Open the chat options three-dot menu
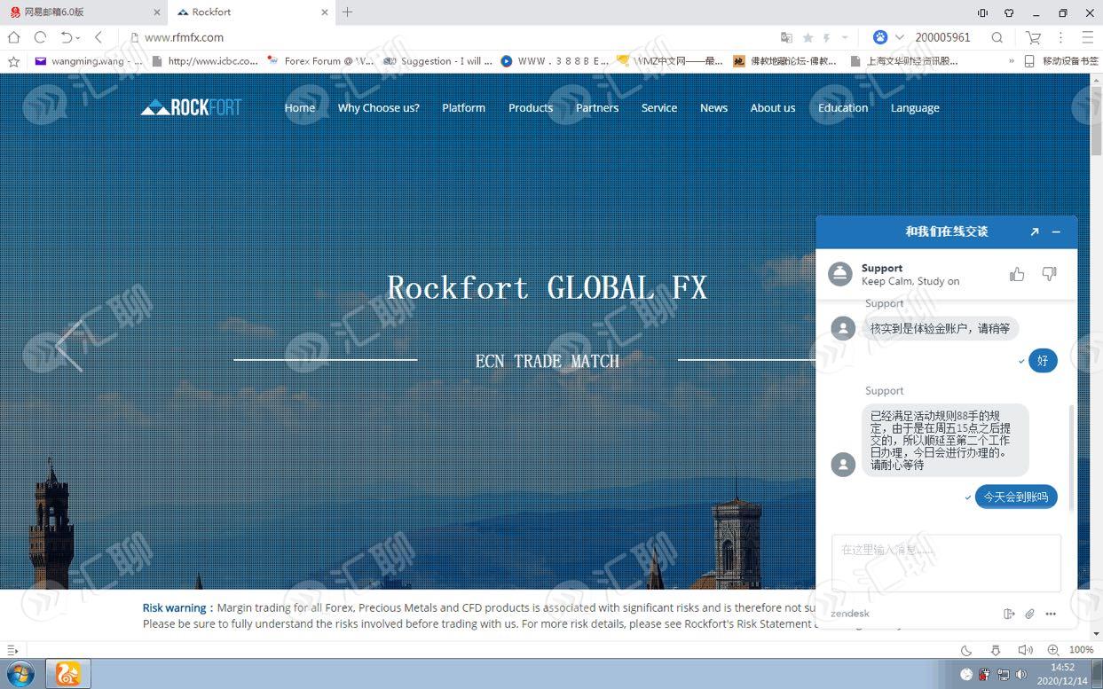The width and height of the screenshot is (1103, 689). tap(1051, 614)
